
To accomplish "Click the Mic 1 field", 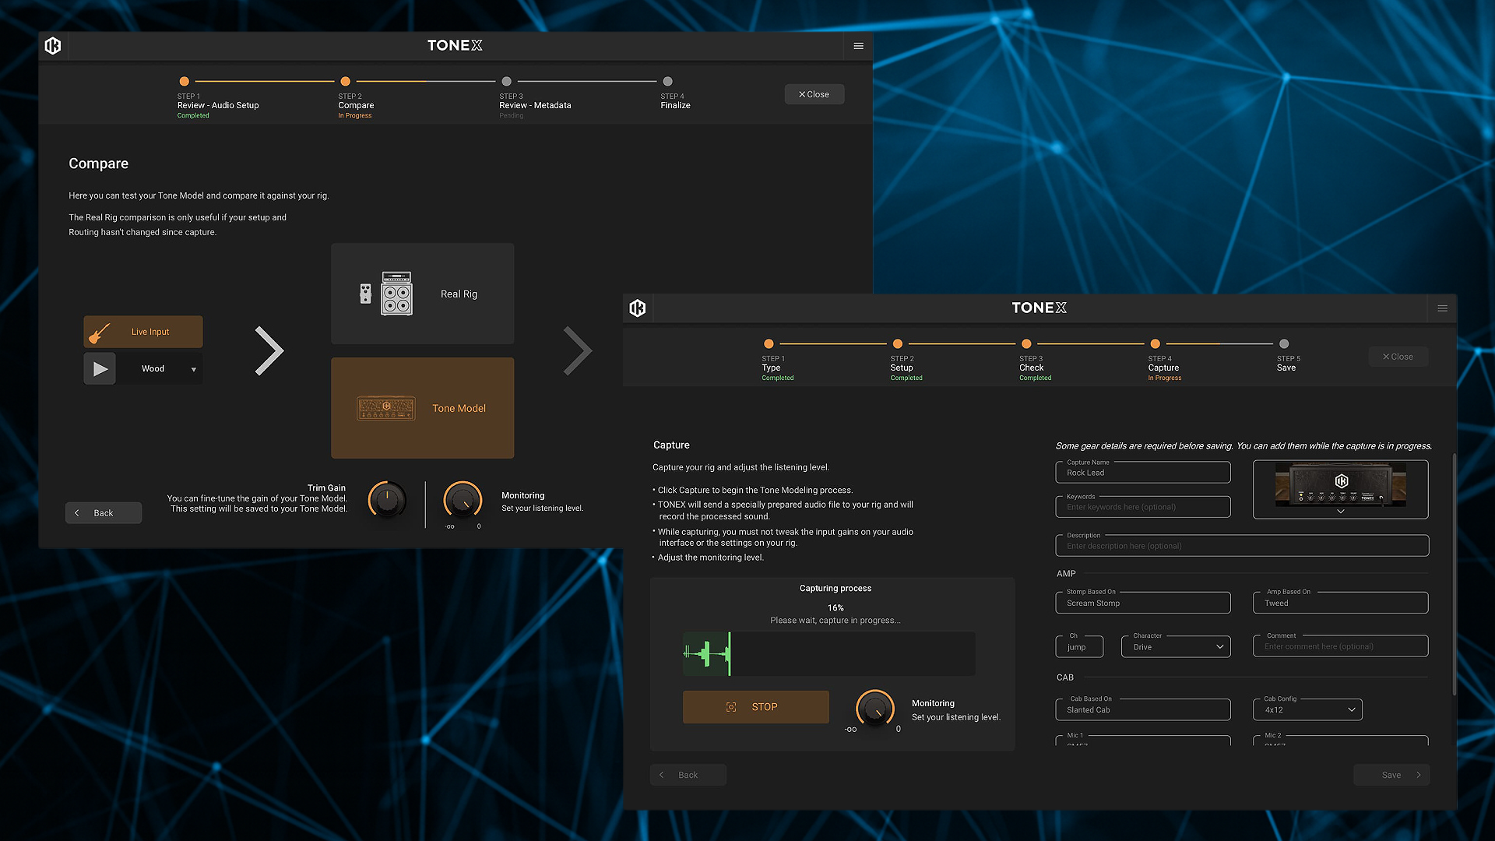I will (1143, 741).
